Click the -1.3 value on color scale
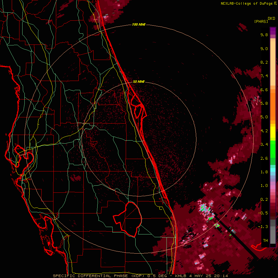Screen dimensions: 278x278 tap(263, 227)
